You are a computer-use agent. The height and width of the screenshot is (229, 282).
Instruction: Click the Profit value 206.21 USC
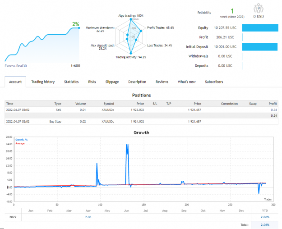point(225,37)
